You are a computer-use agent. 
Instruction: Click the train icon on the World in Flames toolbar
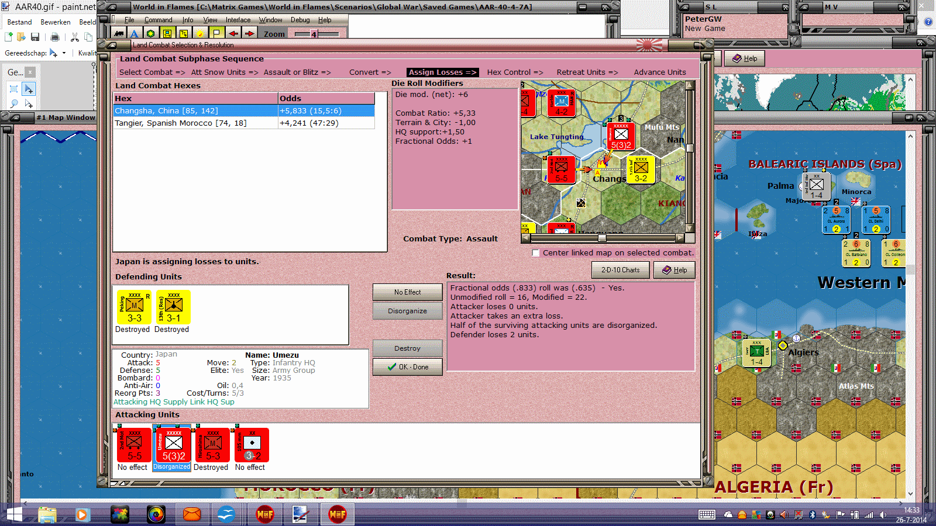119,33
